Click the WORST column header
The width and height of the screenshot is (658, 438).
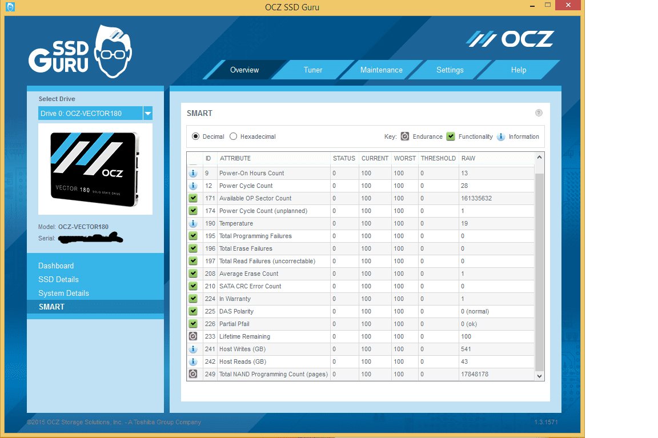pos(404,158)
